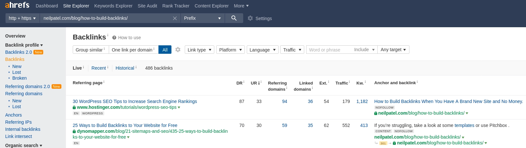This screenshot has width=526, height=148.
Task: Click info icon beside Backlinks heading
Action: coord(108,35)
